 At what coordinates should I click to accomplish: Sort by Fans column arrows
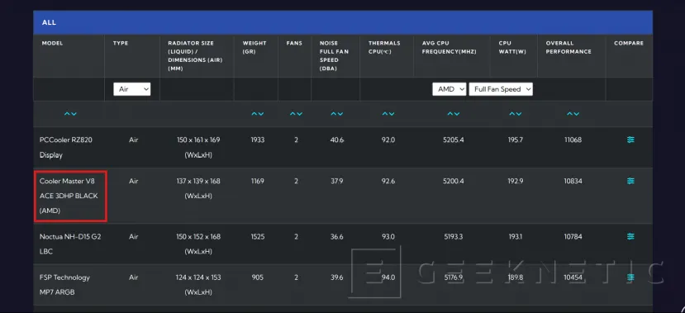click(x=296, y=114)
